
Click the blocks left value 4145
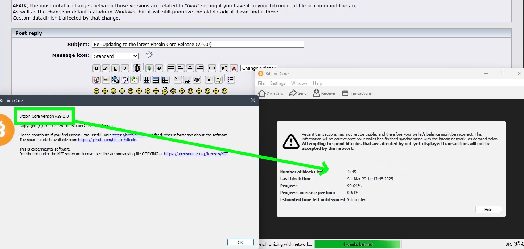pyautogui.click(x=351, y=172)
